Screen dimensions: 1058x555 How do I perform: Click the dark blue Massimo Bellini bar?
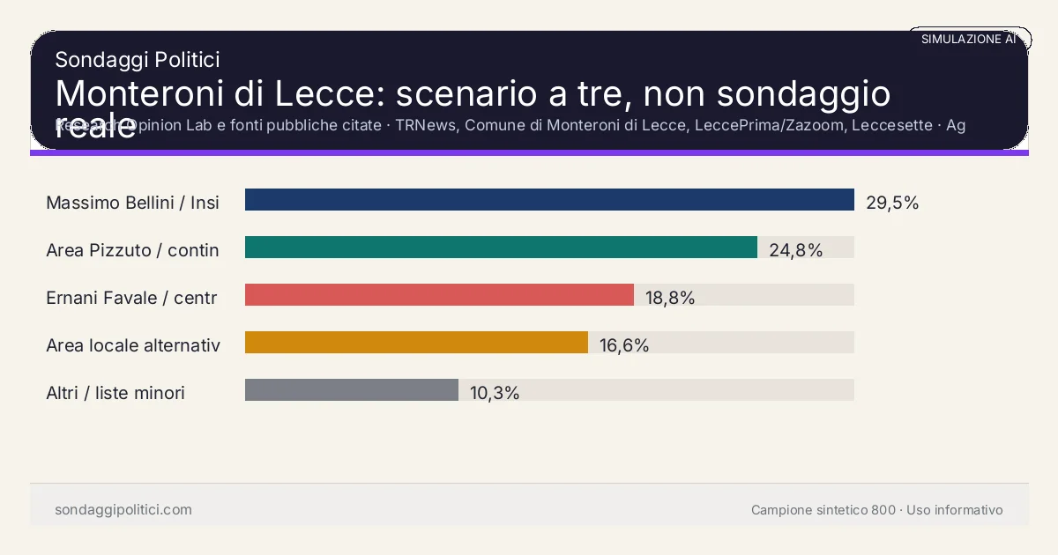pos(549,200)
